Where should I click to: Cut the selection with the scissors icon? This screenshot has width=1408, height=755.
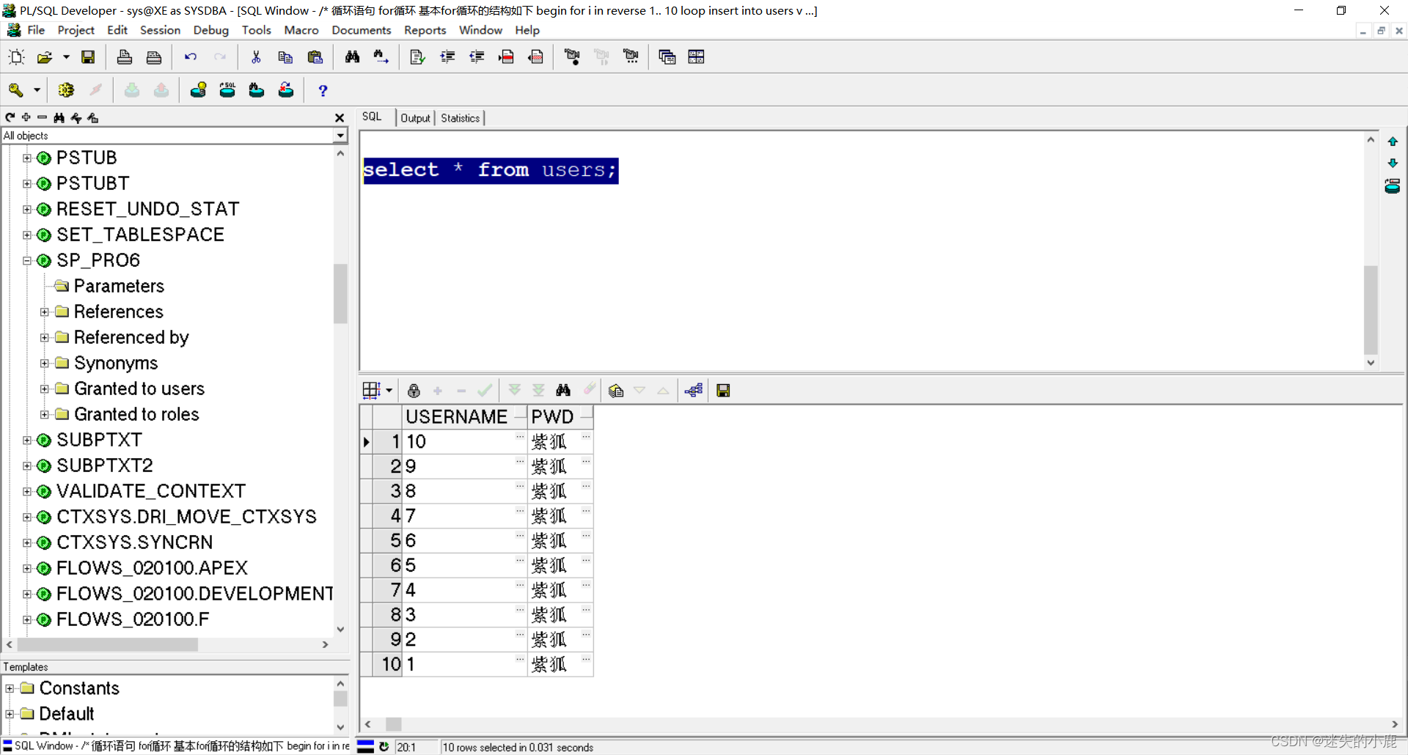(256, 57)
